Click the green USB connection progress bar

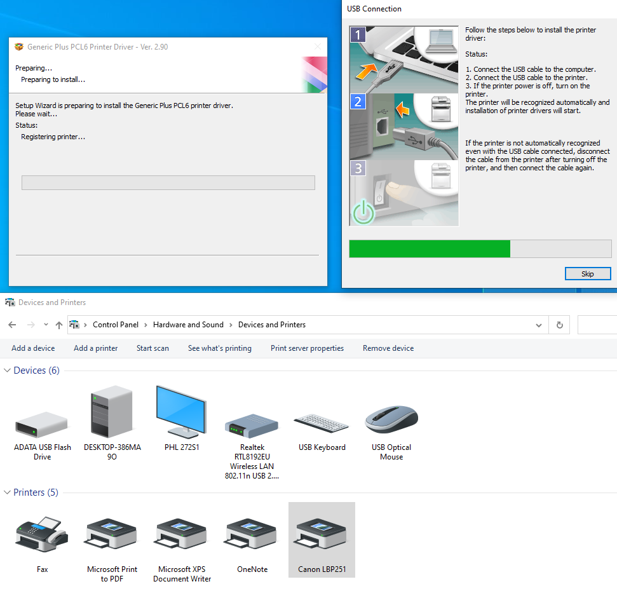[429, 248]
